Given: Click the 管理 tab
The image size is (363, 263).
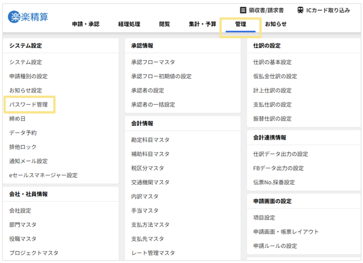Looking at the screenshot, I should coord(240,24).
